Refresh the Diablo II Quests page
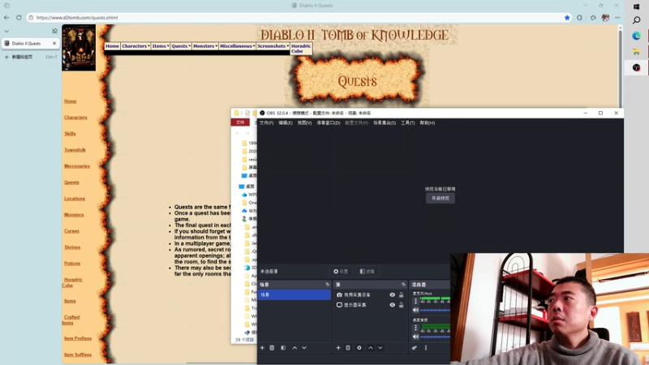 19,17
